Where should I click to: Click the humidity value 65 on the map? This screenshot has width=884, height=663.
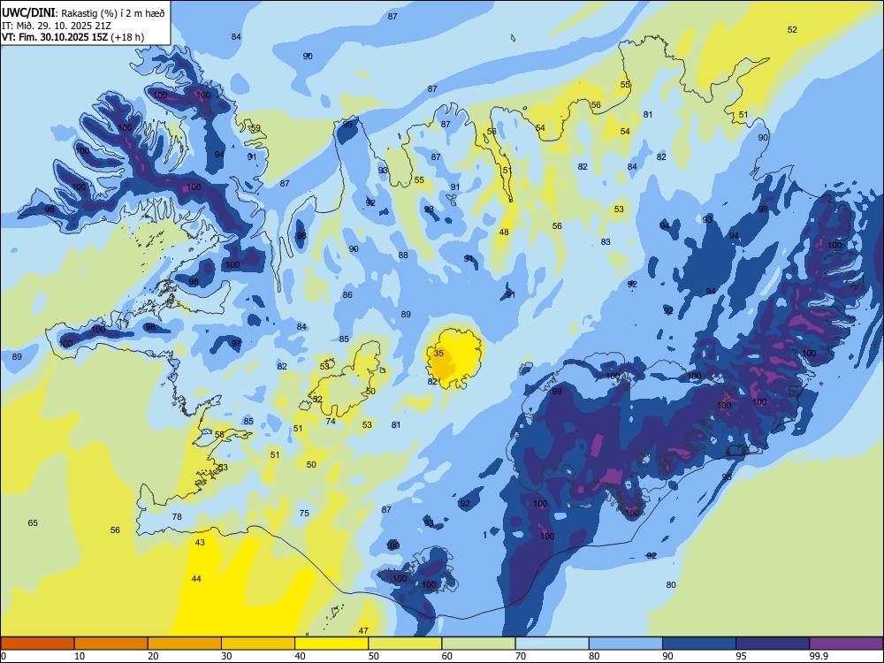point(33,522)
